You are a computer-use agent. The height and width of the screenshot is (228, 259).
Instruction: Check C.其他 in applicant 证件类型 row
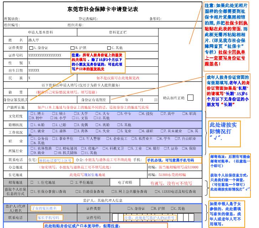[109, 48]
